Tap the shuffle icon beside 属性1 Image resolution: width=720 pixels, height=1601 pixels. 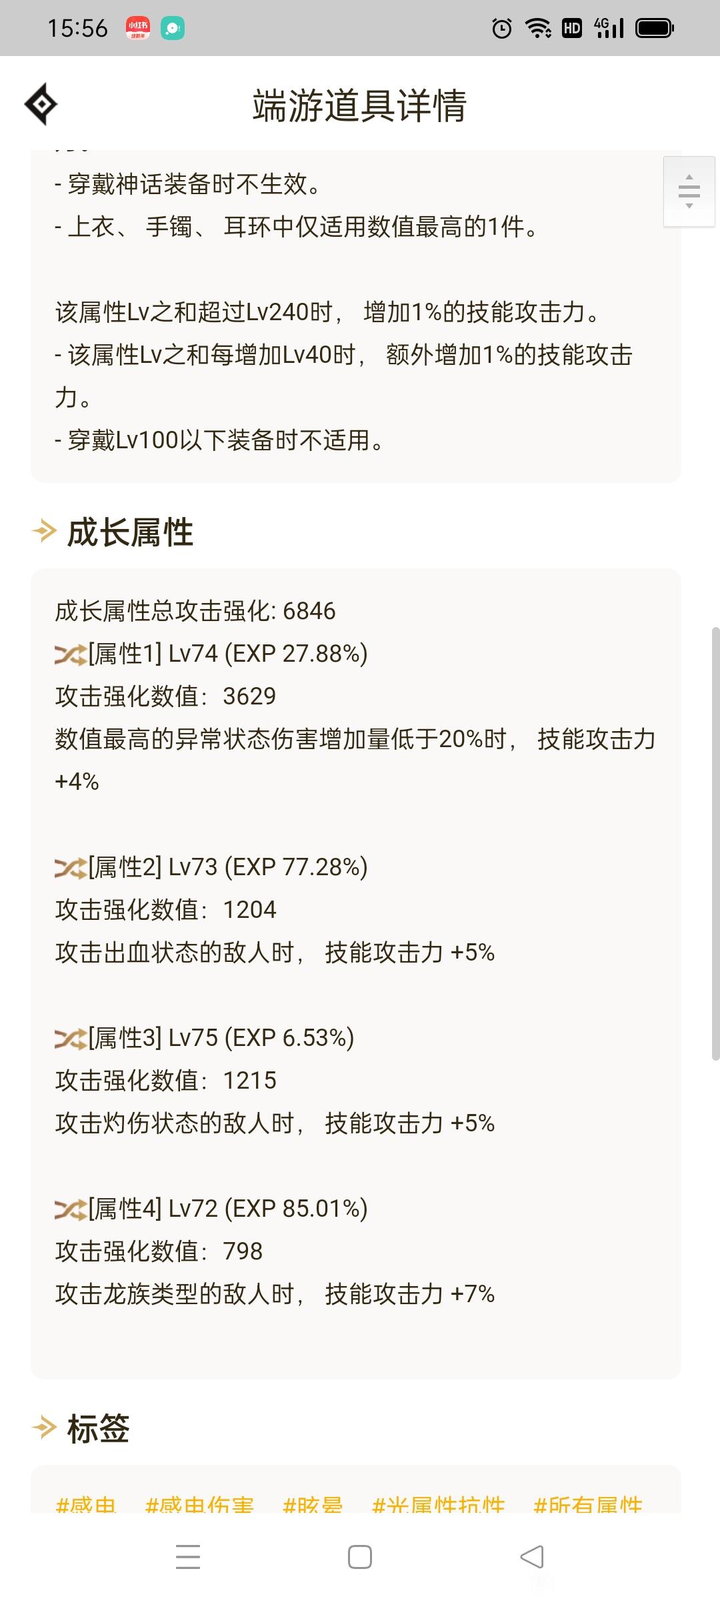coord(71,654)
